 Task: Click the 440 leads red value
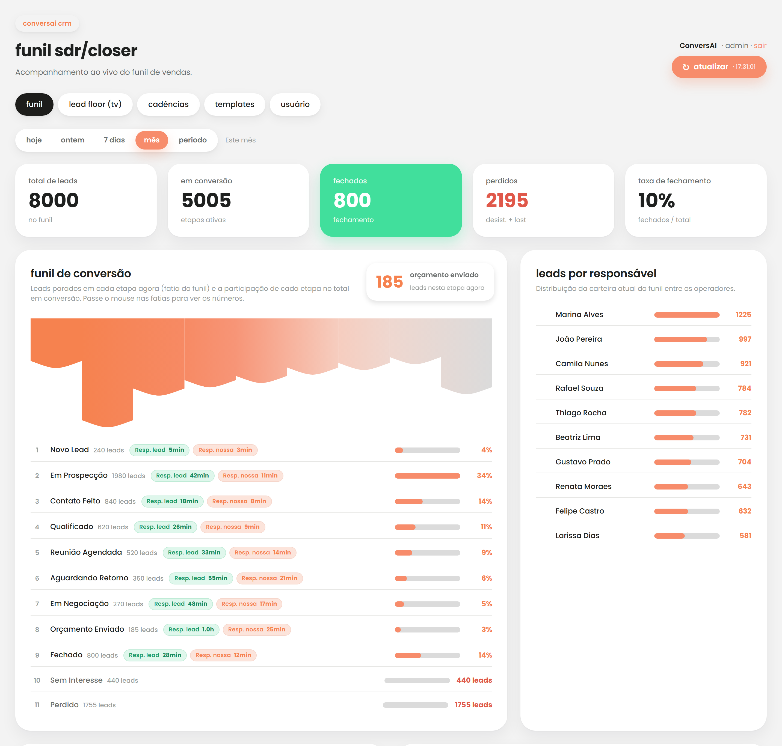474,681
